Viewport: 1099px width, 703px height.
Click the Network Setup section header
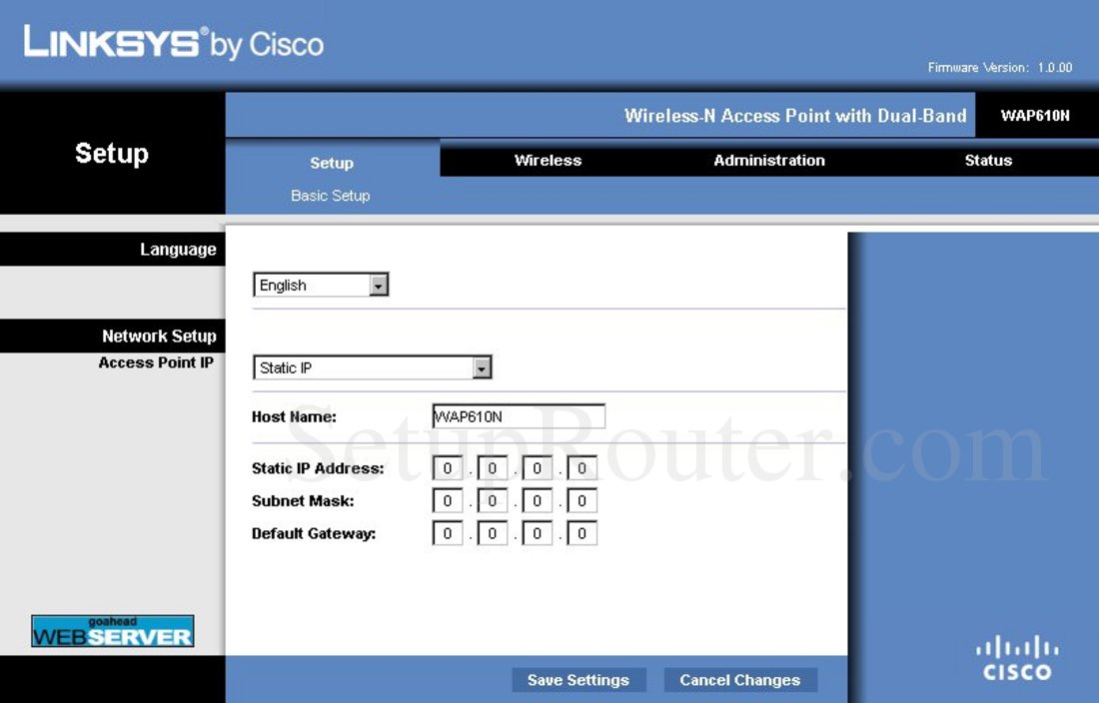[159, 336]
